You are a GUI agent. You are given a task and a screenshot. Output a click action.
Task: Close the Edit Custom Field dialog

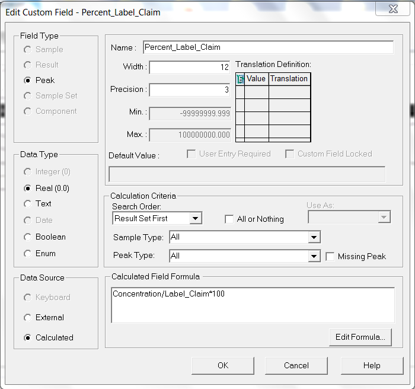click(393, 9)
